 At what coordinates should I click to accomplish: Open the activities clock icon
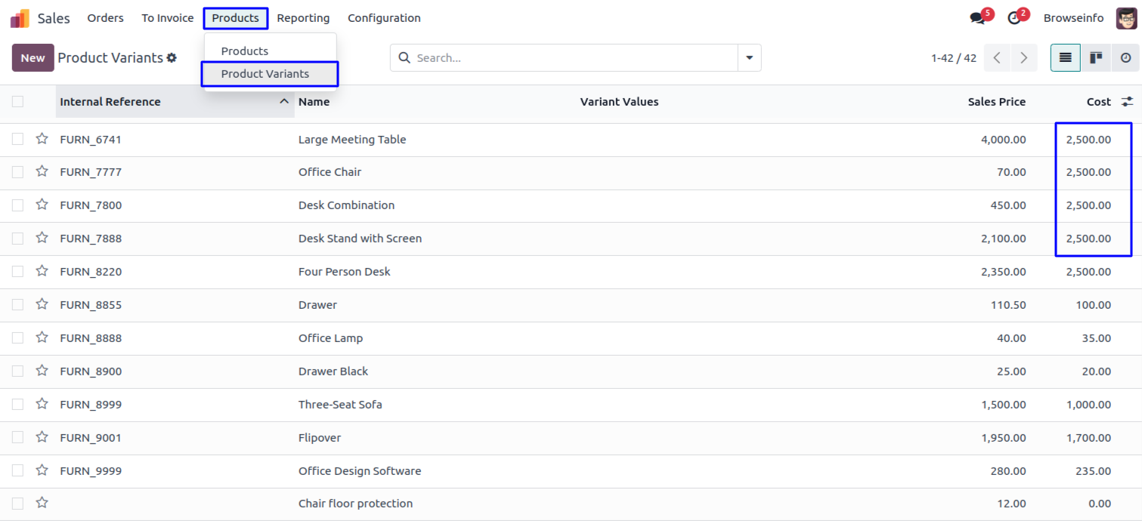pyautogui.click(x=1014, y=18)
